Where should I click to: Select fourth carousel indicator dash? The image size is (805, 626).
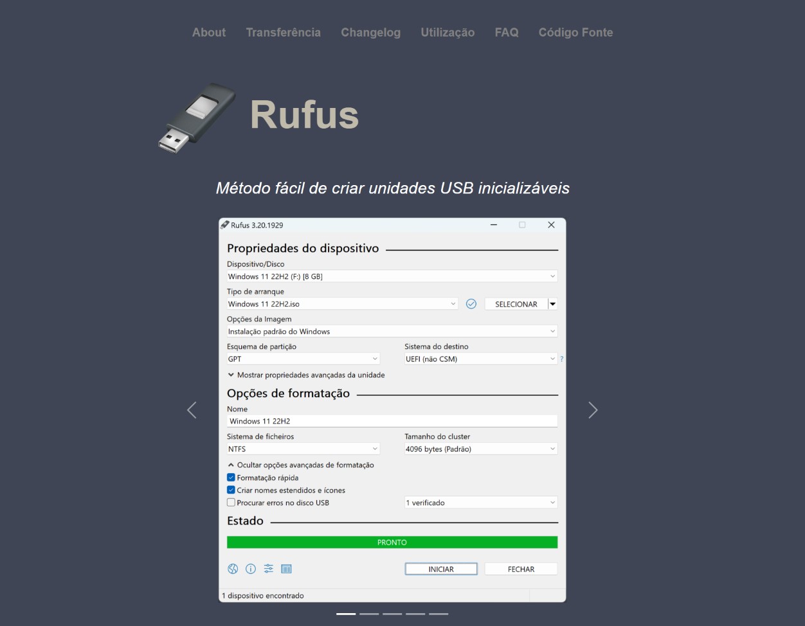(415, 614)
